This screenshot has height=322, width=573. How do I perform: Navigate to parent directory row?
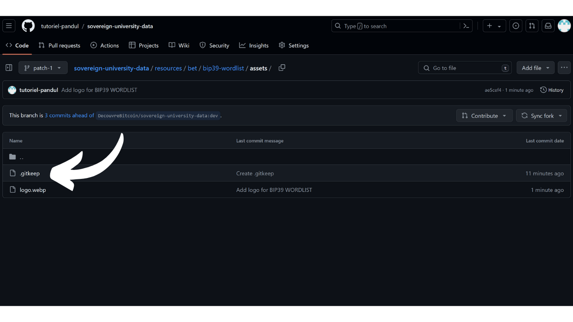click(x=21, y=157)
